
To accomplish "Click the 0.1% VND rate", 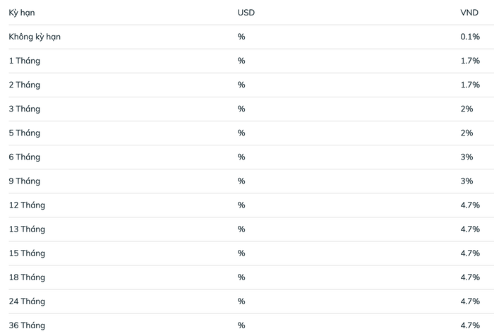I will tap(470, 37).
